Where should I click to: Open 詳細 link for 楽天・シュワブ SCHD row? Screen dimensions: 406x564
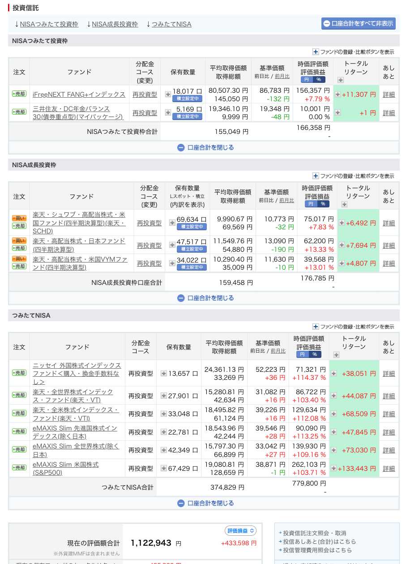[389, 223]
